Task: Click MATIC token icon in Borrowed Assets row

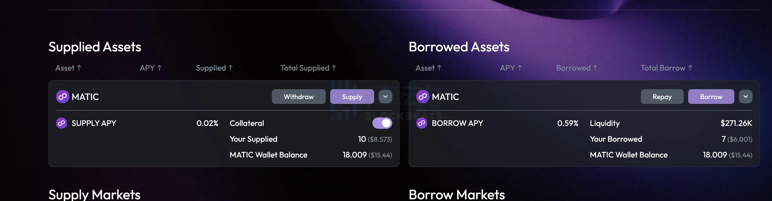Action: (x=423, y=97)
